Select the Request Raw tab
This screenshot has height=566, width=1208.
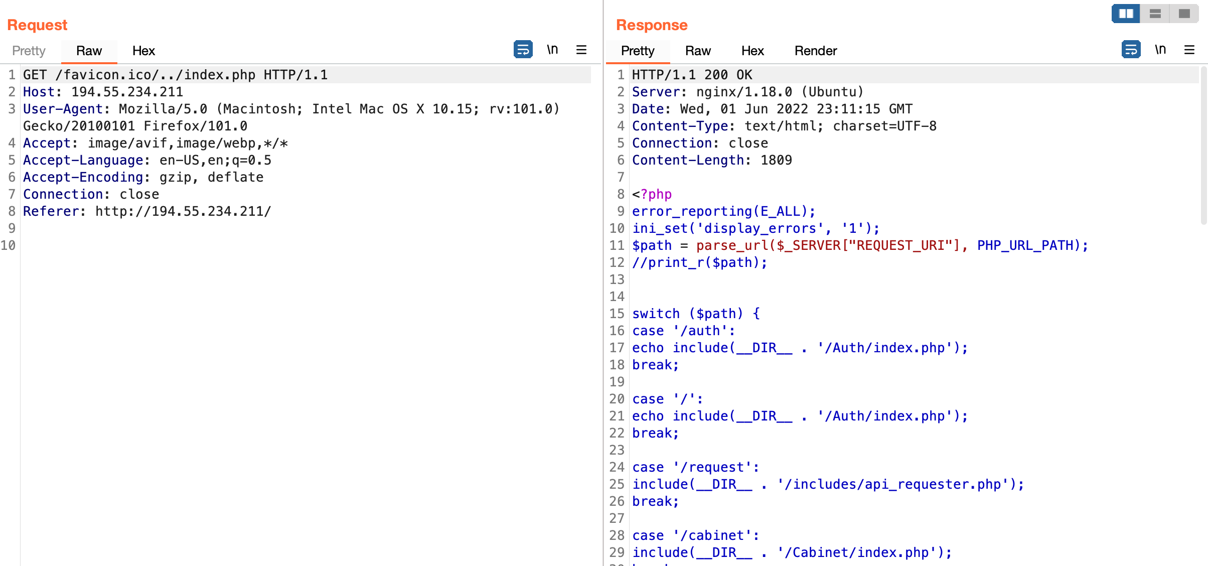click(89, 51)
